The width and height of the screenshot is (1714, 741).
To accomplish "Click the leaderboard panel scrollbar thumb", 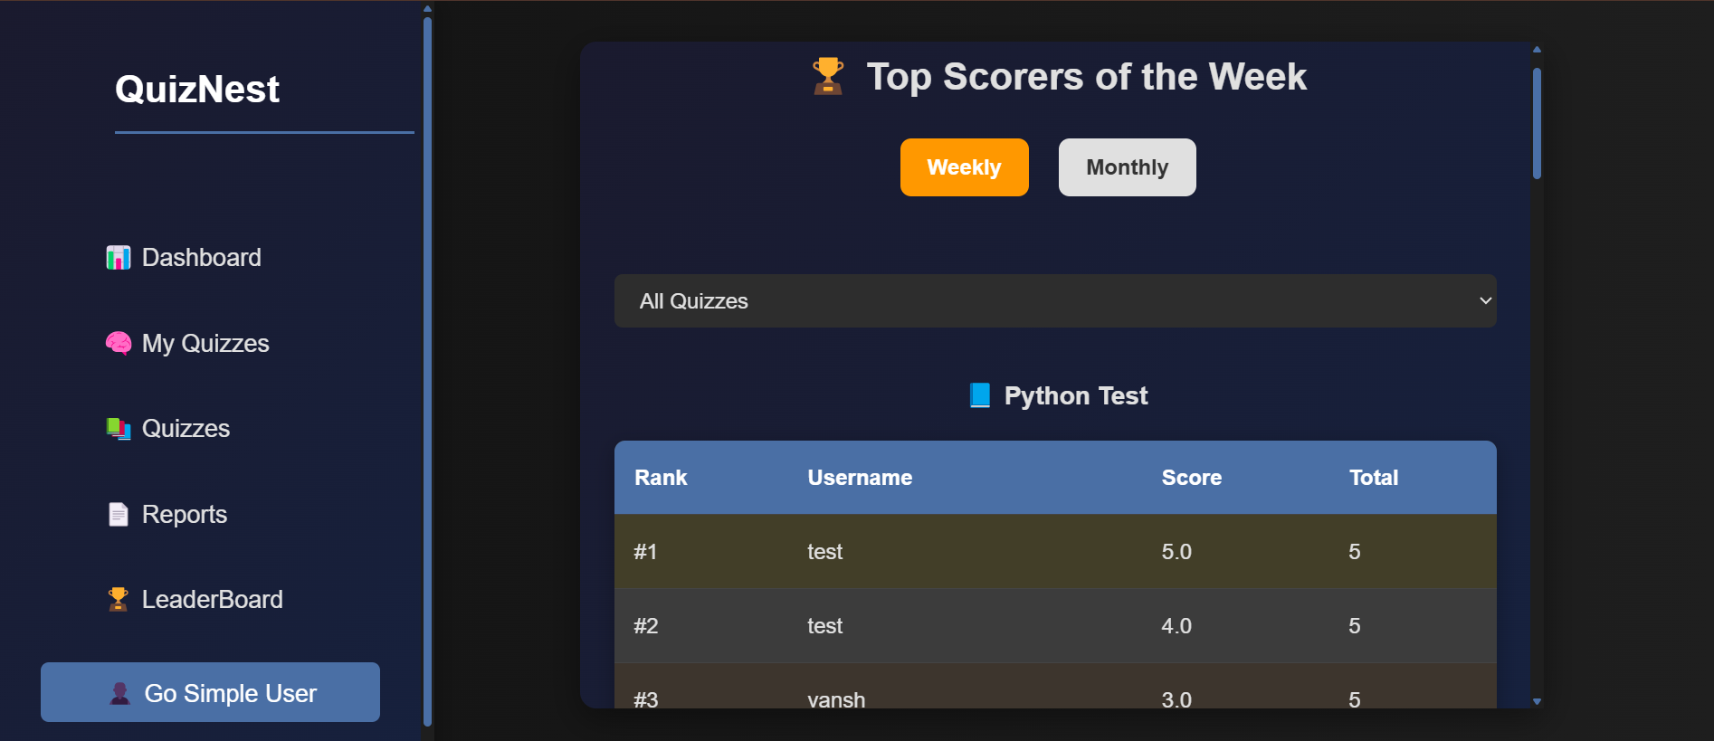I will click(1537, 122).
